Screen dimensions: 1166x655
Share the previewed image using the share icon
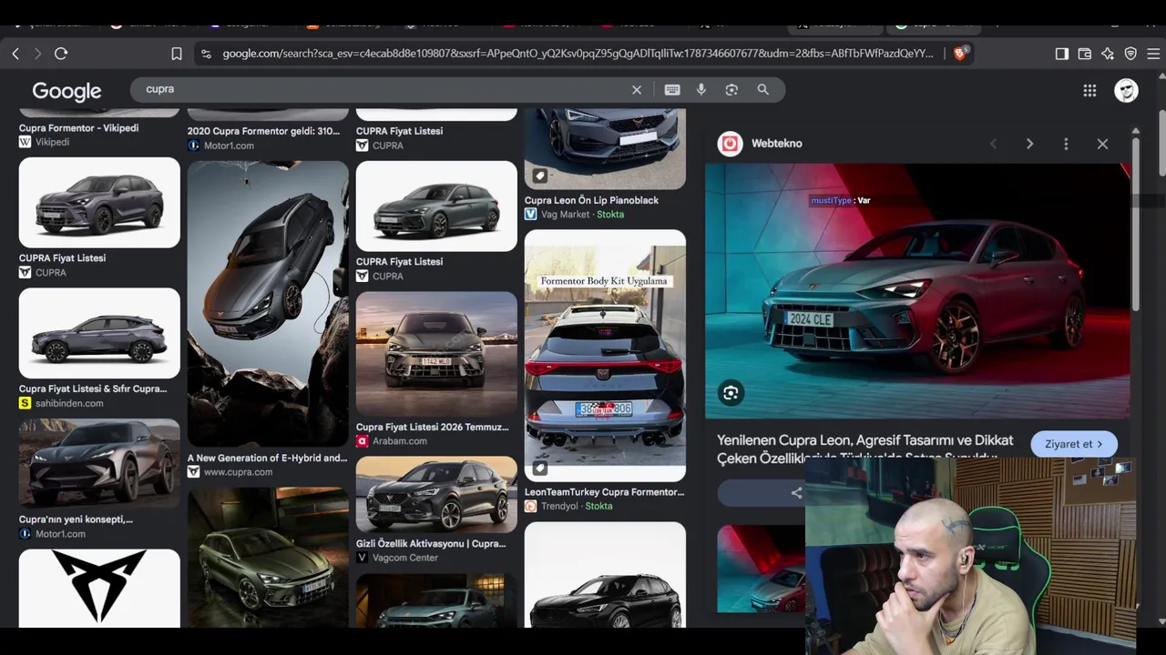(796, 493)
